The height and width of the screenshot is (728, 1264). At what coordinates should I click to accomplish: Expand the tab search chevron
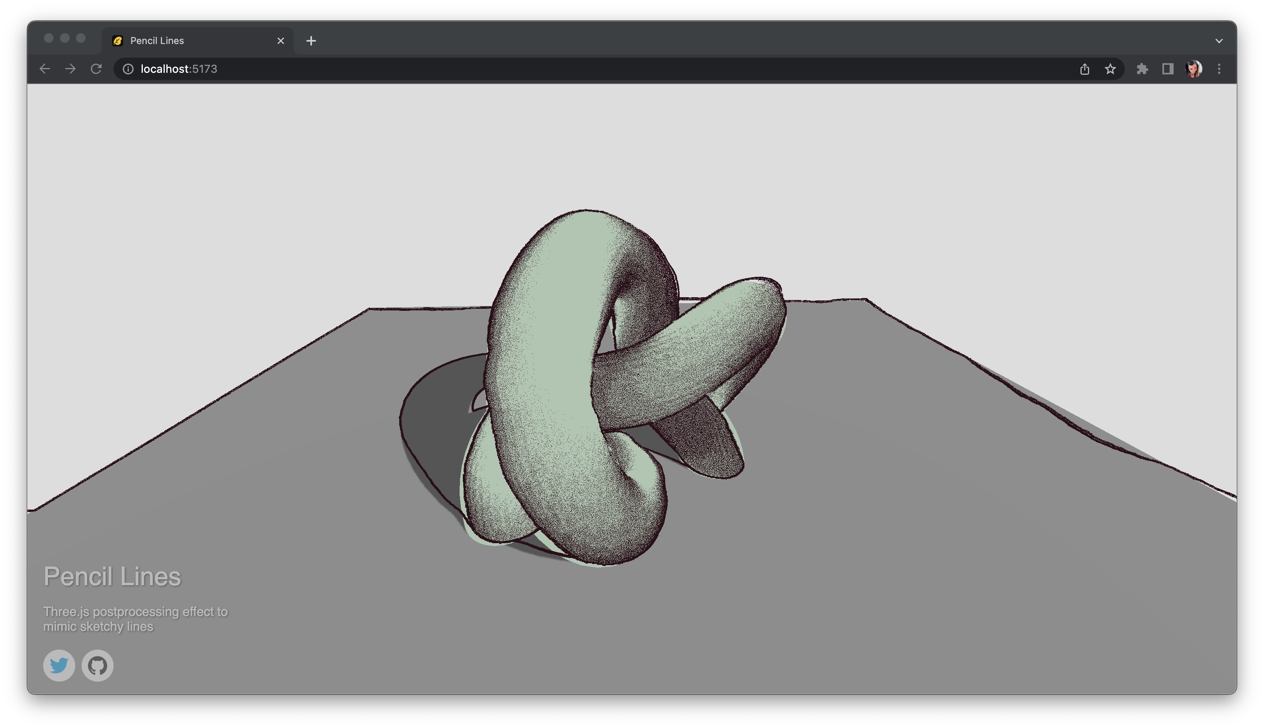point(1218,41)
